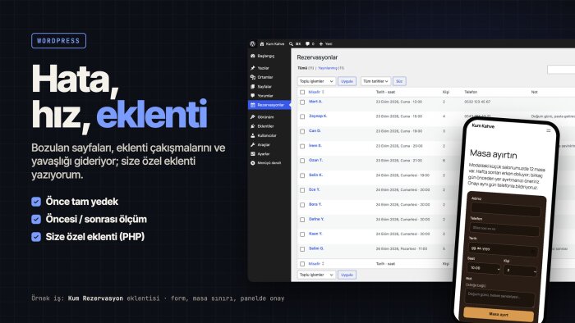Click the plus Yeni item

click(x=325, y=44)
